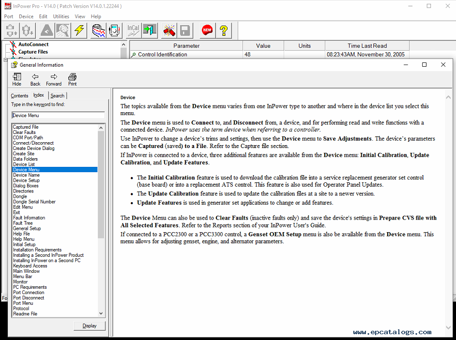
Task: Select highlighted Device Menu index entry
Action: pos(55,170)
